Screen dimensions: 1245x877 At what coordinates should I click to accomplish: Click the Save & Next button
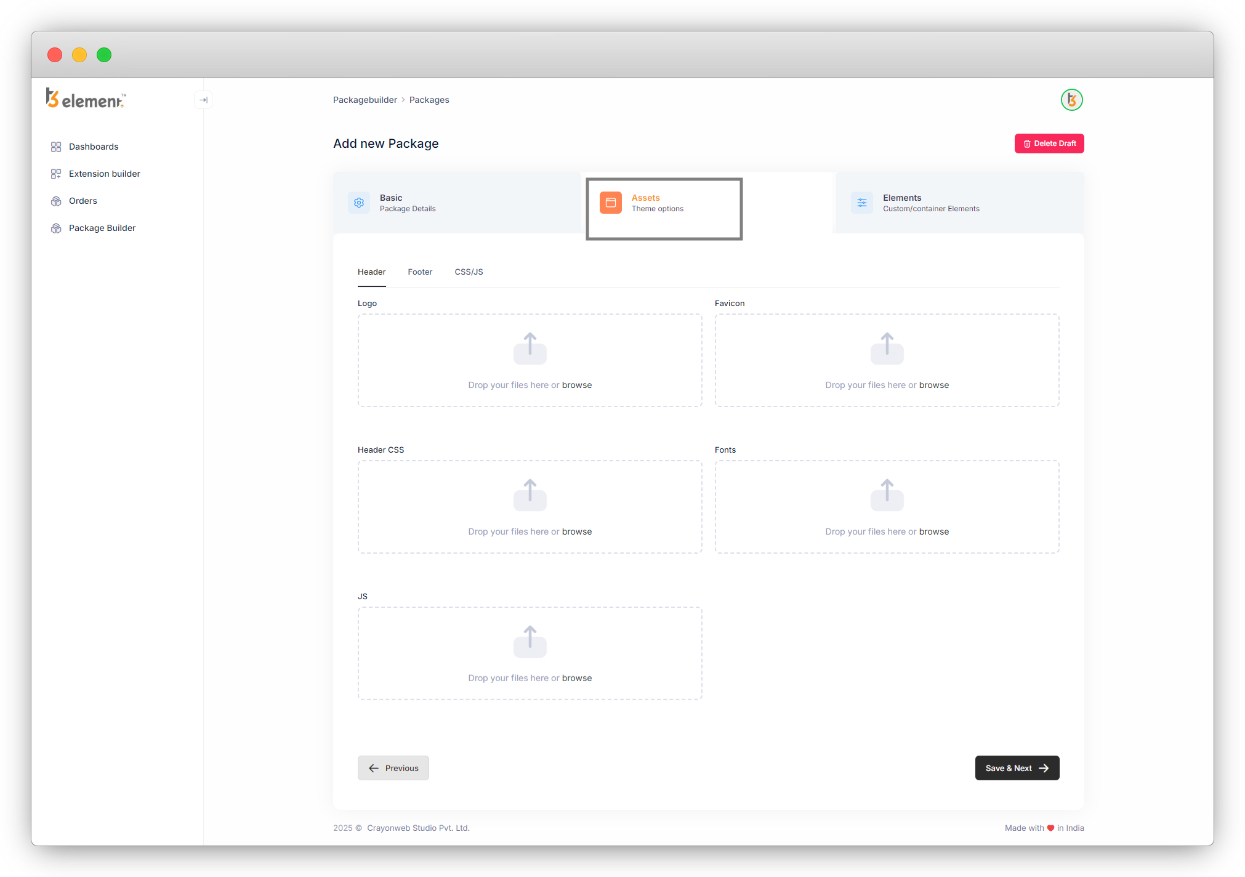[1017, 768]
